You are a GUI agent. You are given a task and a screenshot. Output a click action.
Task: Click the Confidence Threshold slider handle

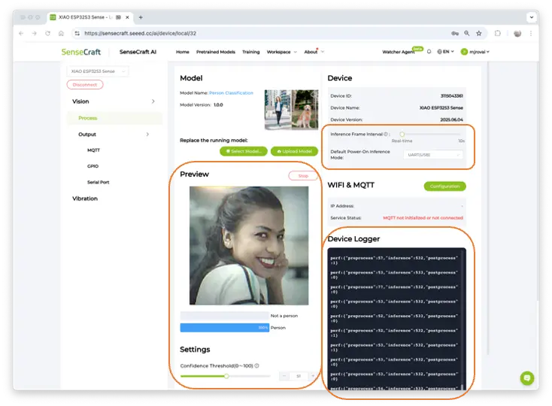click(226, 376)
